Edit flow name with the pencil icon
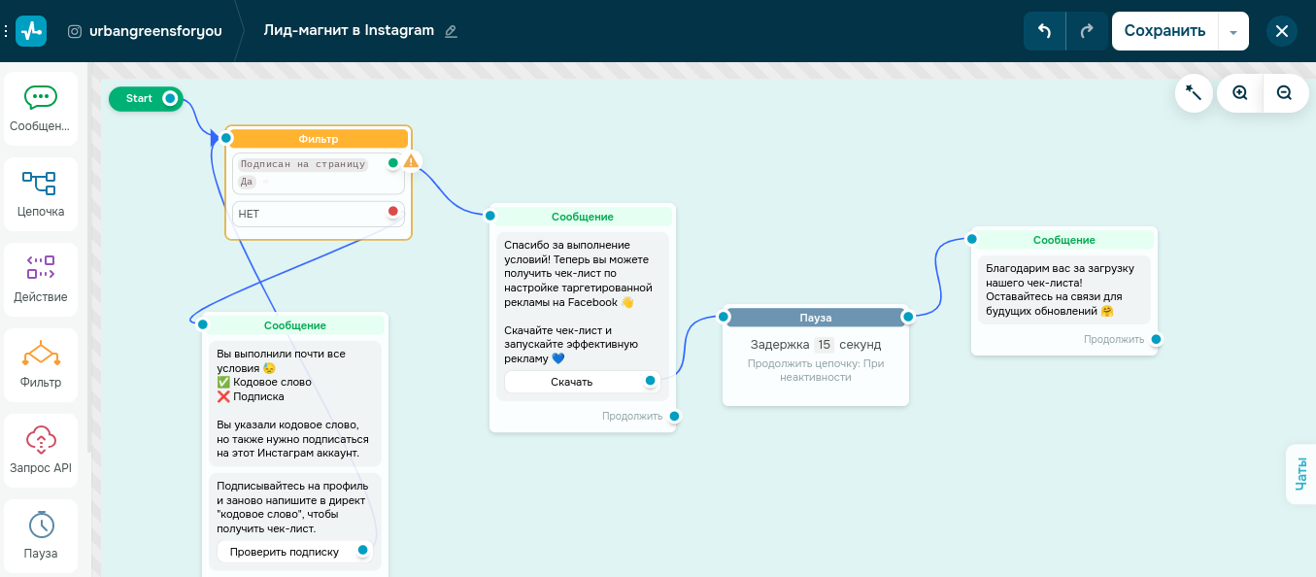The height and width of the screenshot is (577, 1316). [x=451, y=31]
